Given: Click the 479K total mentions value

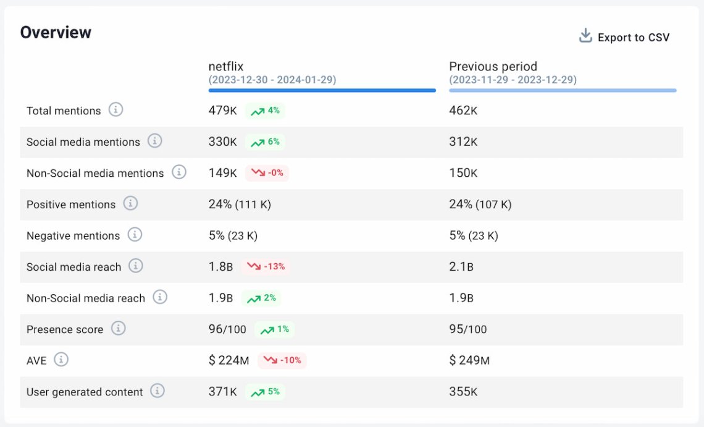Looking at the screenshot, I should [222, 111].
